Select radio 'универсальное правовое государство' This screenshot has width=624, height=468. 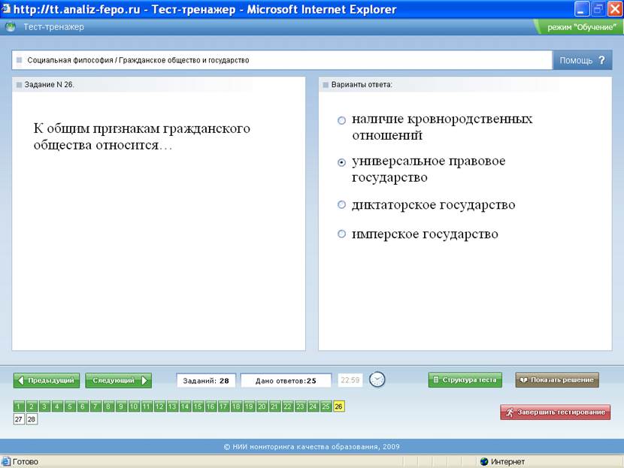pos(341,162)
